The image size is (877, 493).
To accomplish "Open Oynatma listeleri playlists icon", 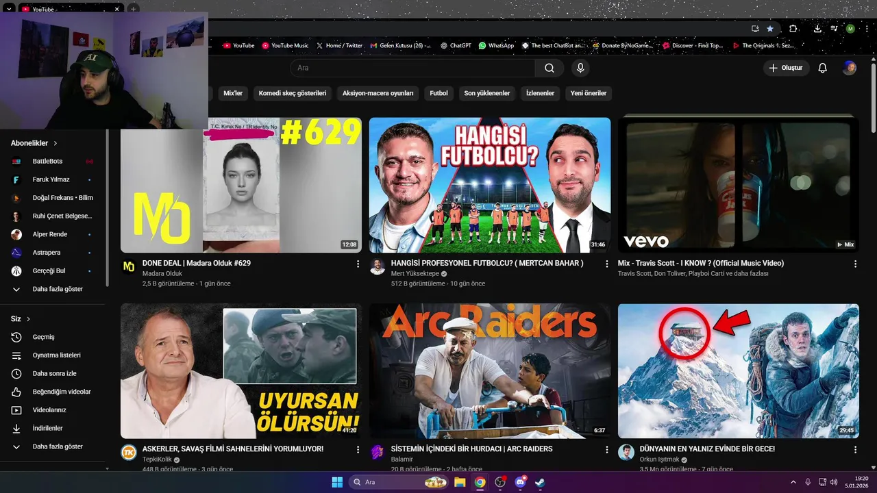I will [x=16, y=355].
